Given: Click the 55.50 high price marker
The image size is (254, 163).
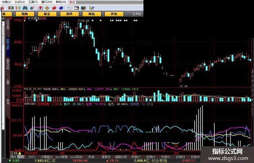Looking at the screenshot, I should [x=85, y=21].
